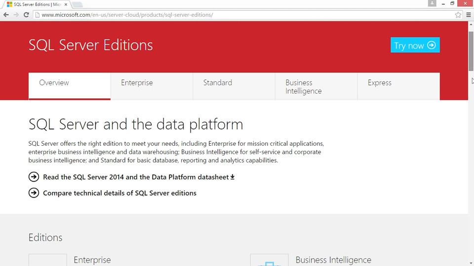
Task: Open the Standard tab
Action: point(234,86)
